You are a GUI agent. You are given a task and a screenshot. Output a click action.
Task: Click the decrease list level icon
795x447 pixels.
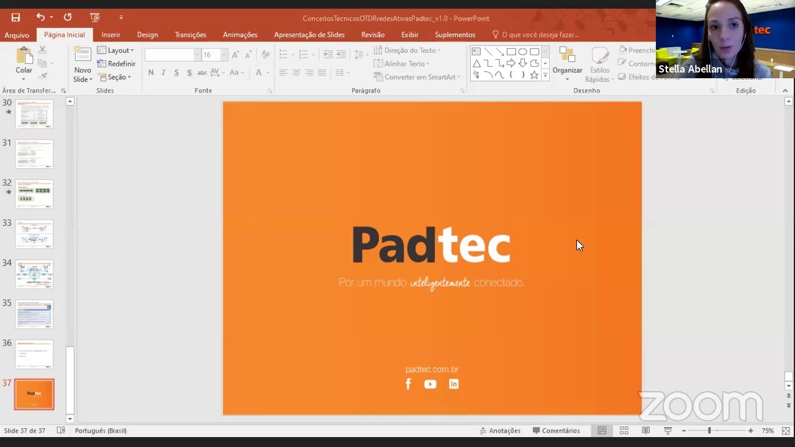point(328,55)
